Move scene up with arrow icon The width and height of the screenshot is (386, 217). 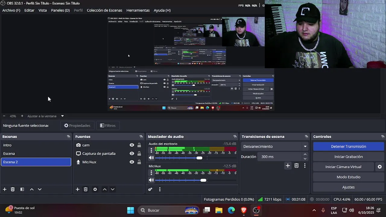tap(32, 189)
